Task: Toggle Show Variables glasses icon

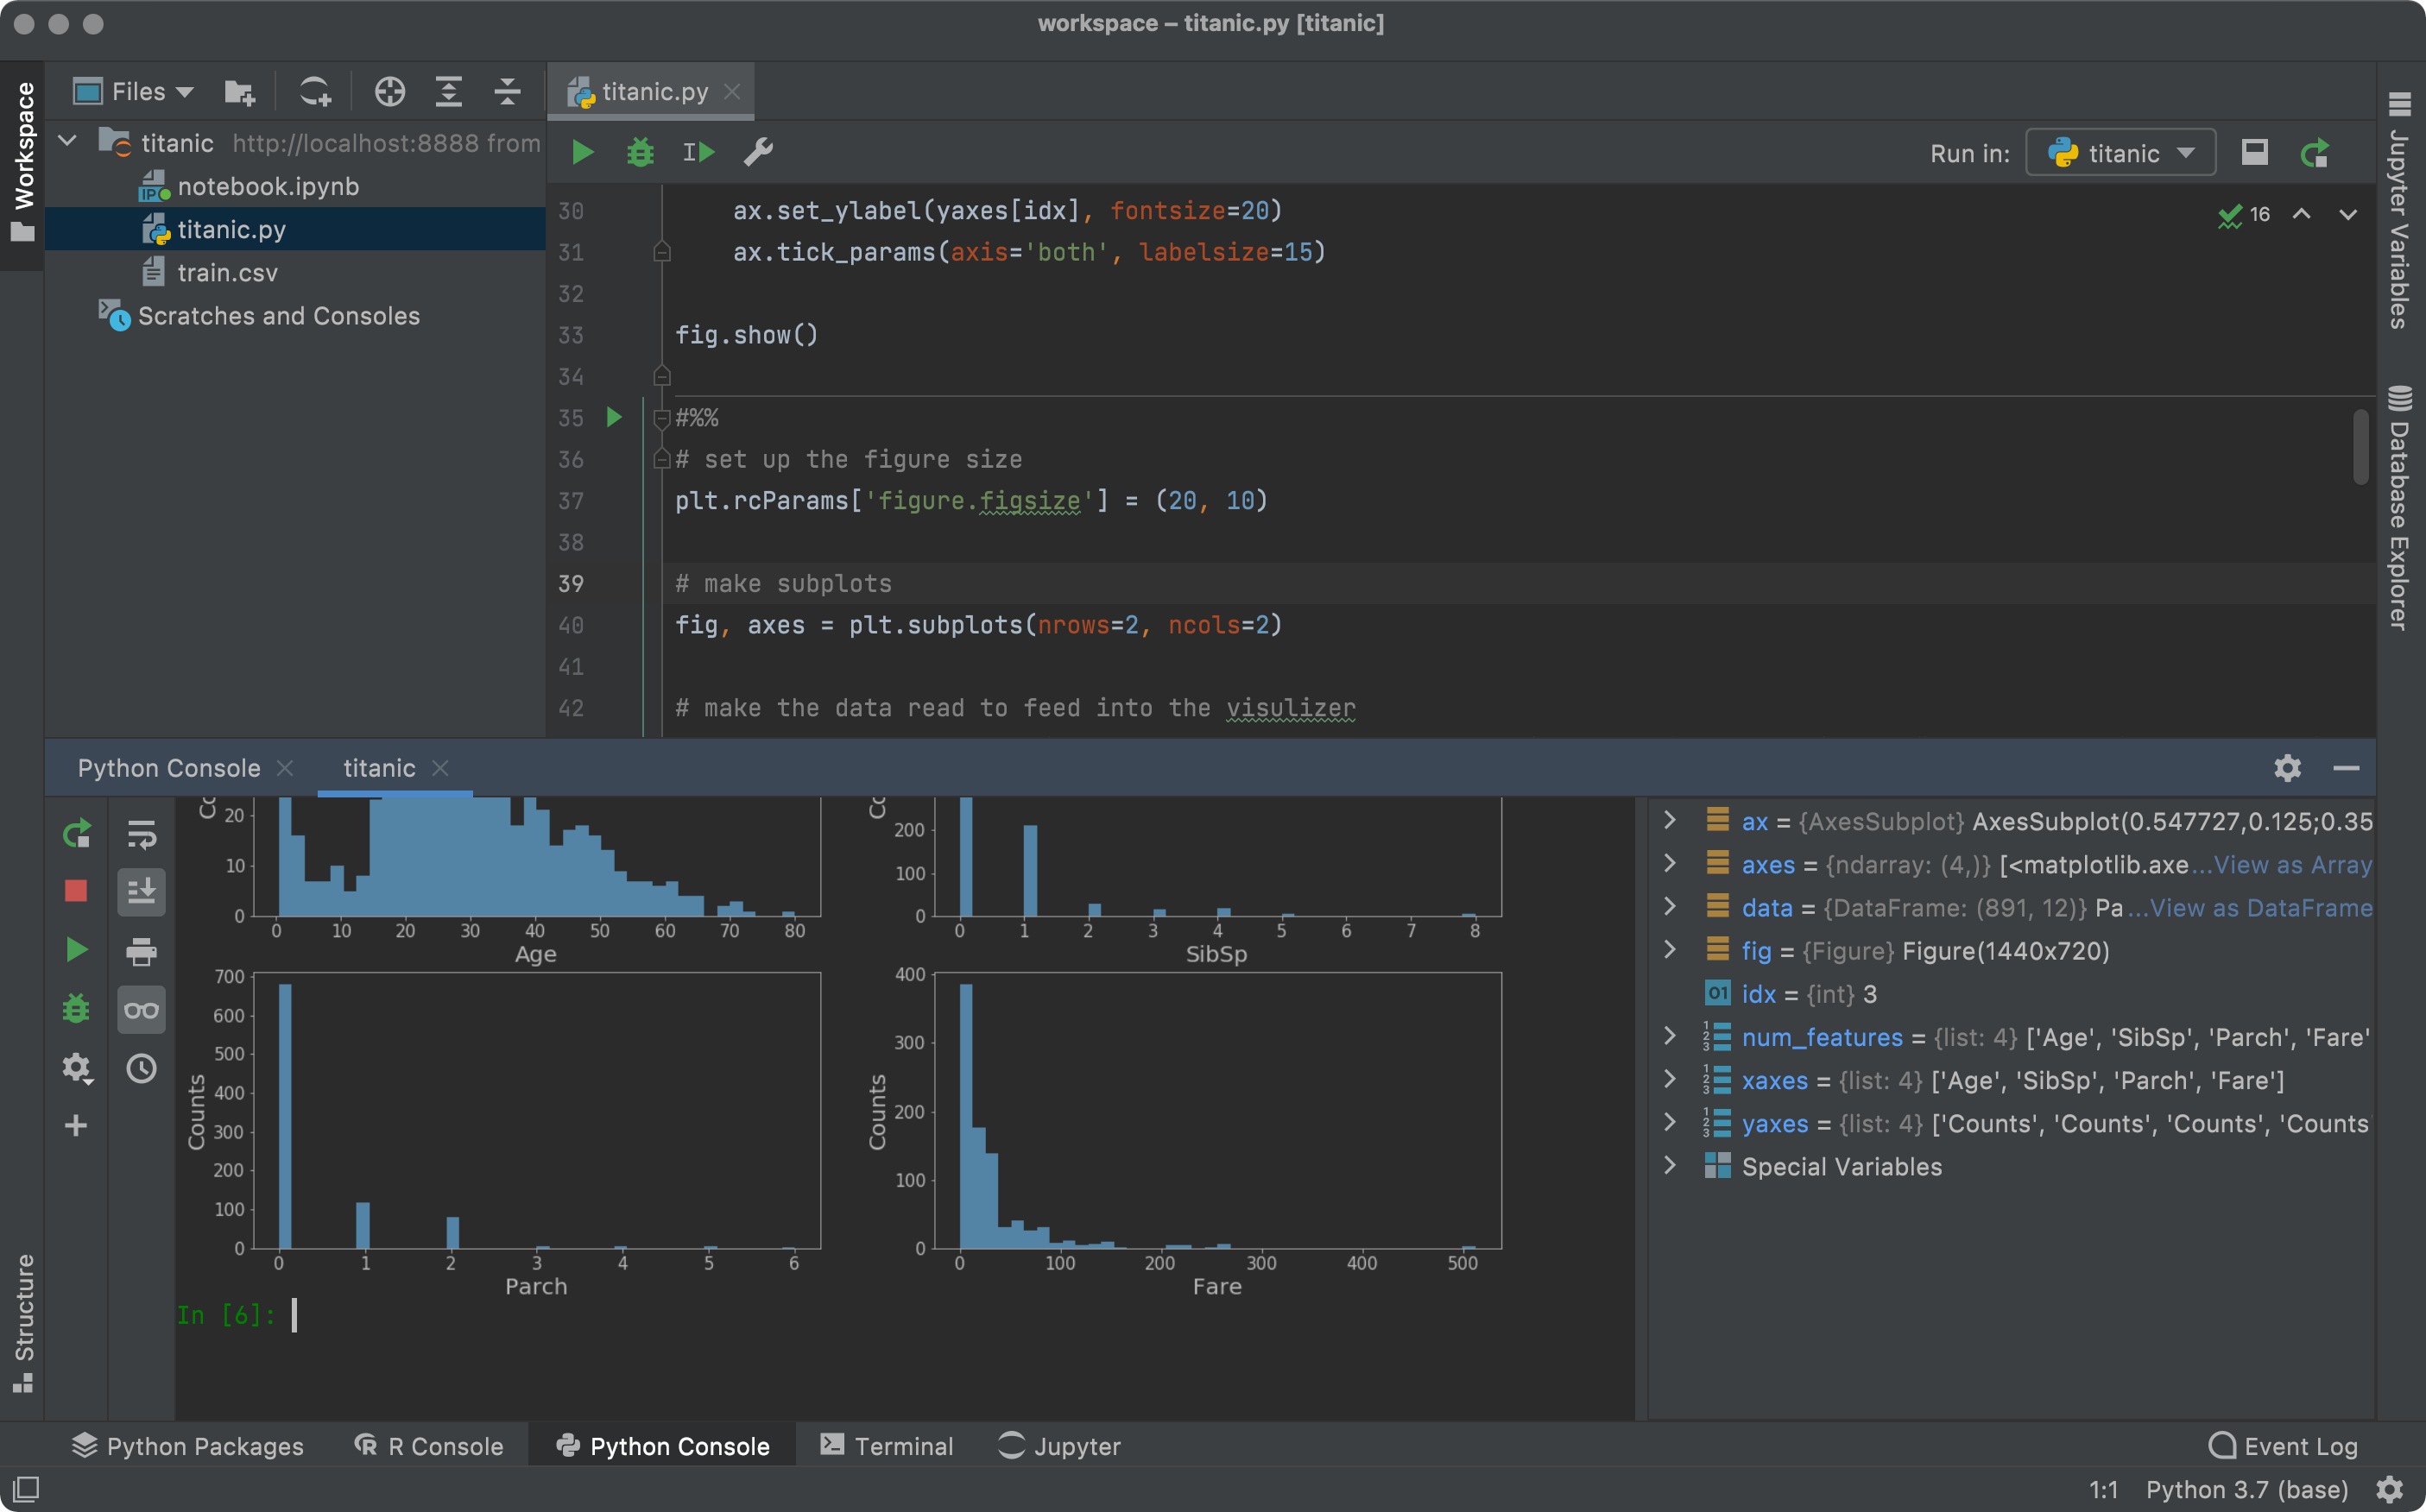Action: click(141, 1009)
